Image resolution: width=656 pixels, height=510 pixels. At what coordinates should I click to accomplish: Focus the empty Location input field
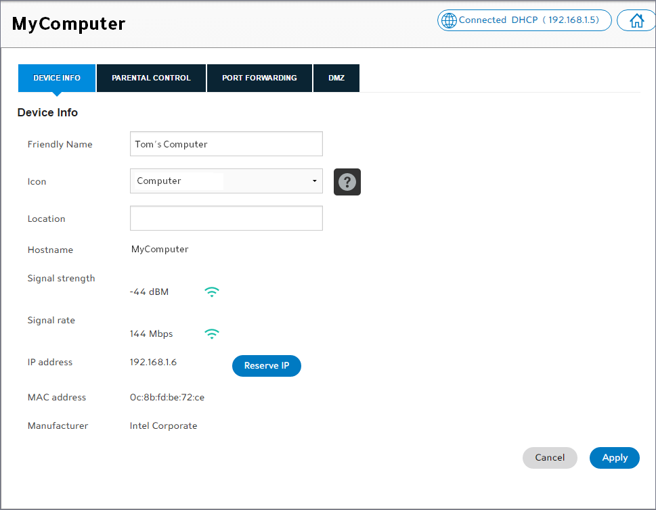point(225,218)
